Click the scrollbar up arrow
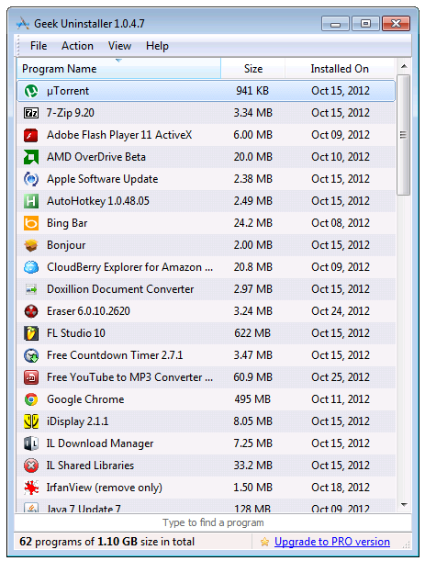 pyautogui.click(x=404, y=66)
